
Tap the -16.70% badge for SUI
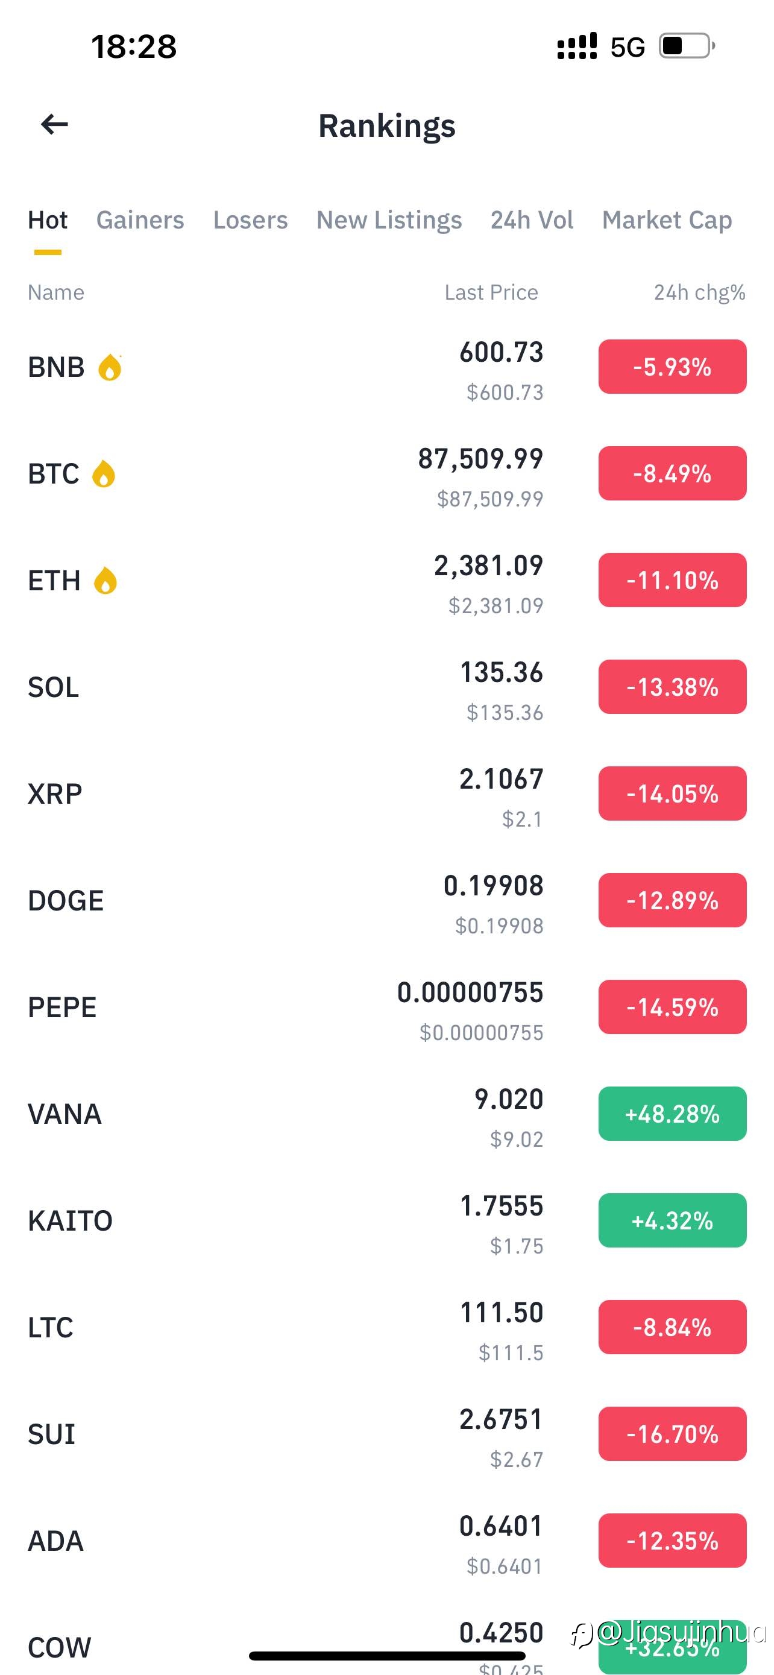tap(673, 1433)
